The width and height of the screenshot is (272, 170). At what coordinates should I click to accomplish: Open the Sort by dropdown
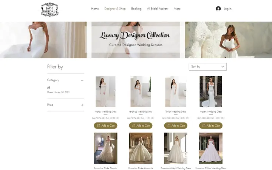tap(208, 66)
